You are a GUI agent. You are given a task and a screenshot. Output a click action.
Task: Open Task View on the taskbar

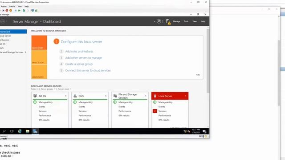pyautogui.click(x=12, y=131)
